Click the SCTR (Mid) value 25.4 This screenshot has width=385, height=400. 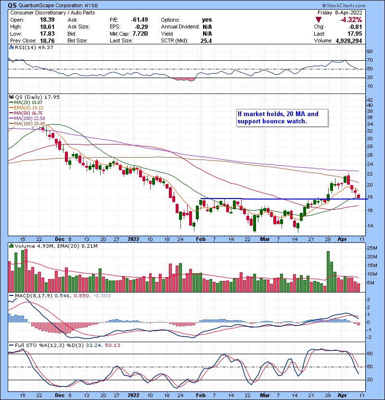pyautogui.click(x=206, y=41)
